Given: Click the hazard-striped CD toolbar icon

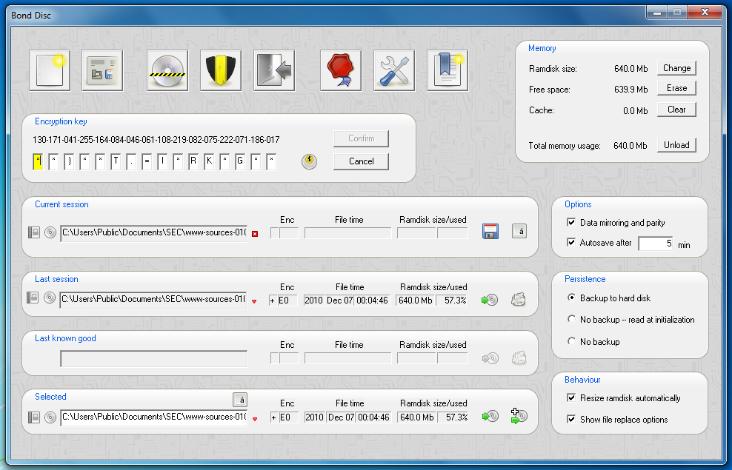Looking at the screenshot, I should (166, 70).
